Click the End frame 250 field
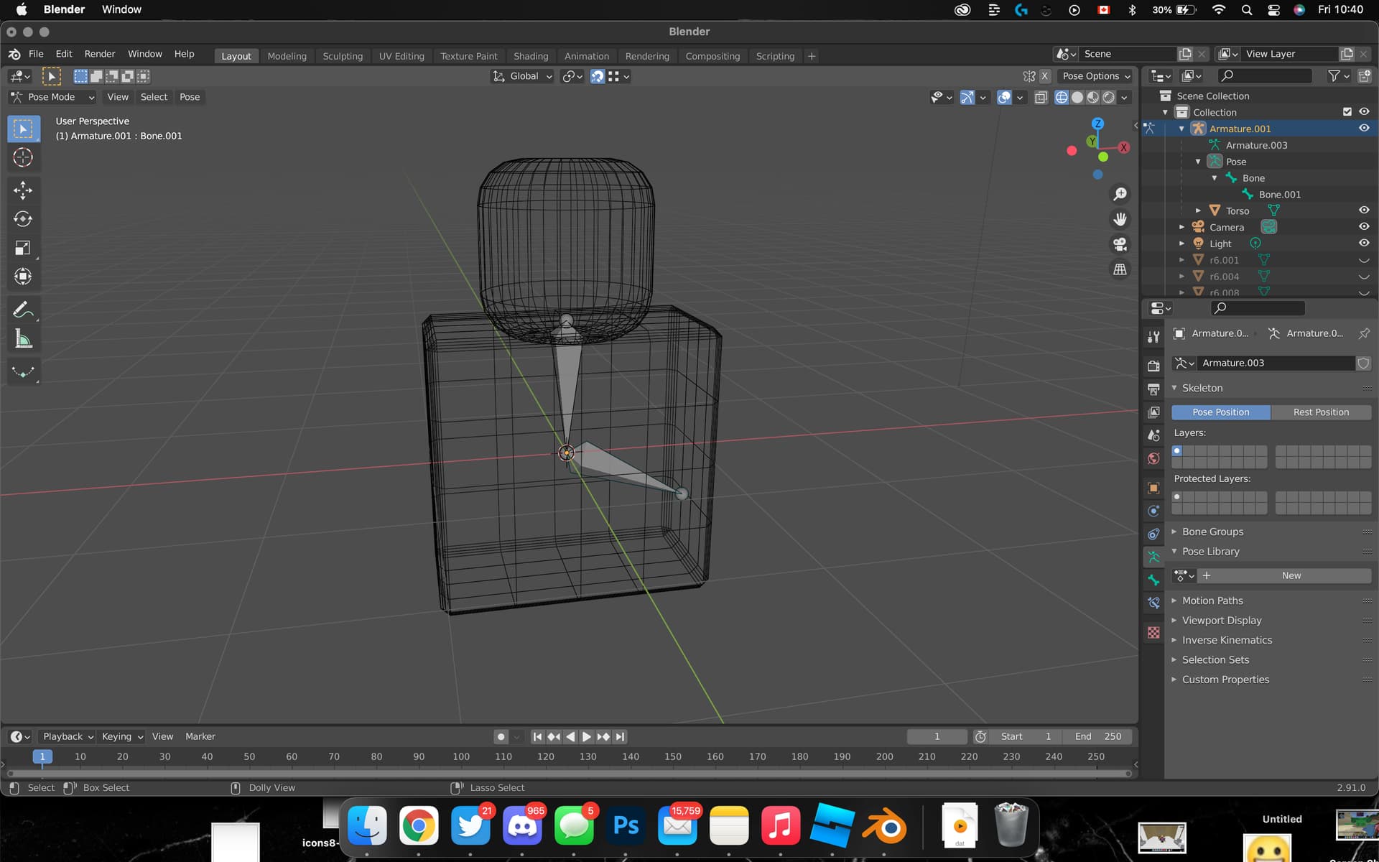The width and height of the screenshot is (1379, 862). pyautogui.click(x=1099, y=736)
